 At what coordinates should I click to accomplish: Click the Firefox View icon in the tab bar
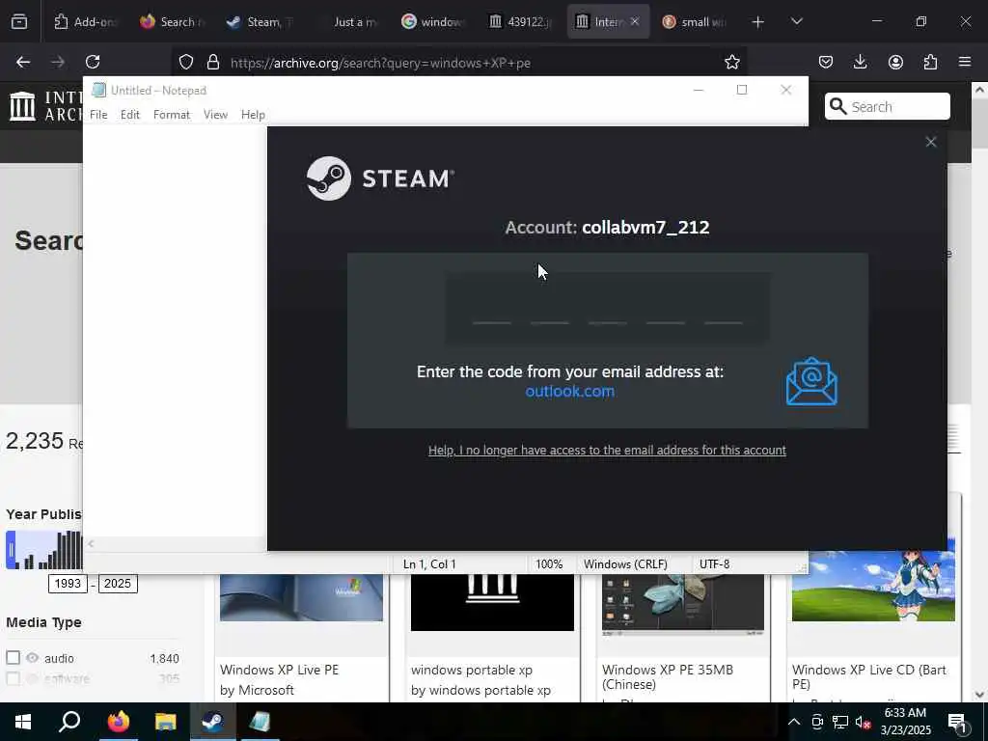(19, 22)
